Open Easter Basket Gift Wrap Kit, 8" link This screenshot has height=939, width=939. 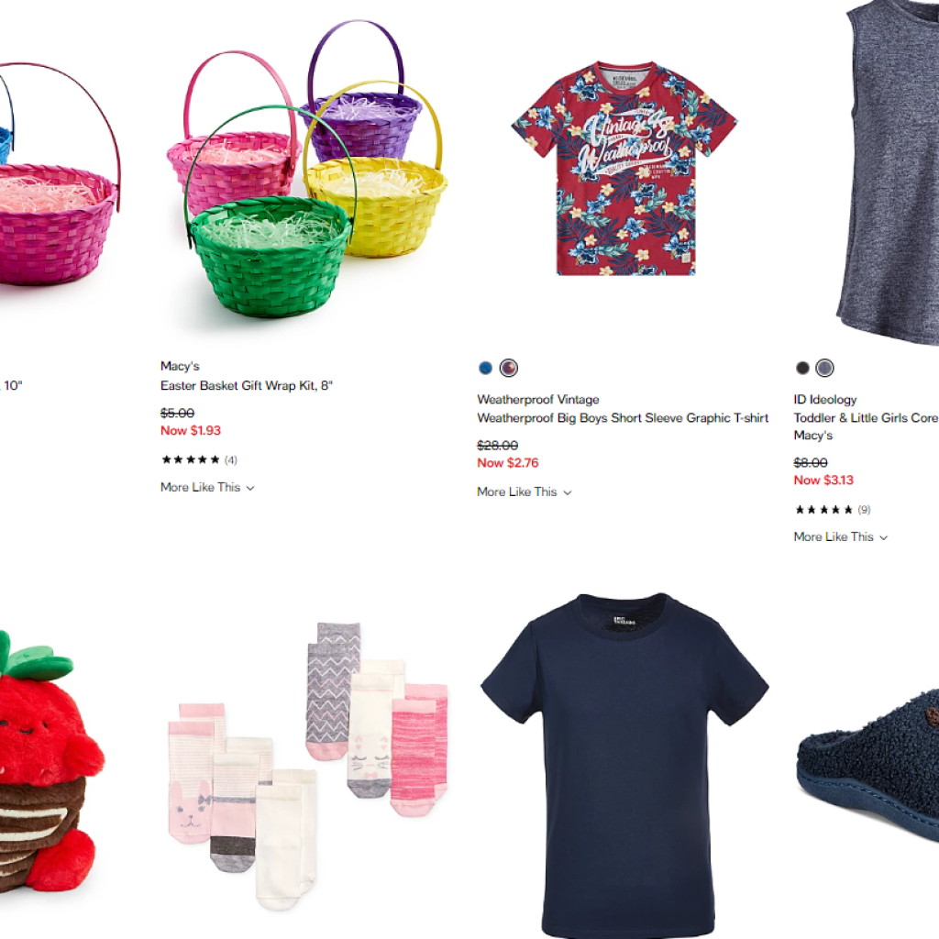tap(246, 386)
